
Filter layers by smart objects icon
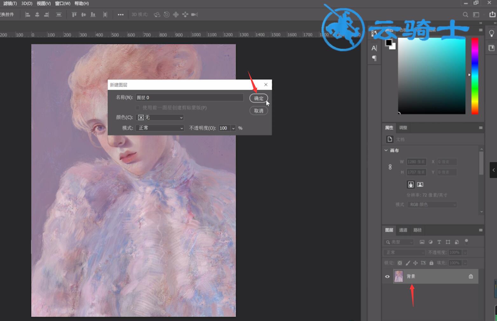tap(457, 242)
